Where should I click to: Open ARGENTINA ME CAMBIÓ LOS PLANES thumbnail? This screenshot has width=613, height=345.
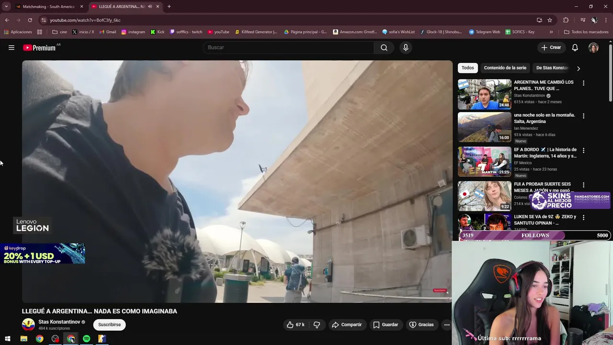tap(485, 94)
